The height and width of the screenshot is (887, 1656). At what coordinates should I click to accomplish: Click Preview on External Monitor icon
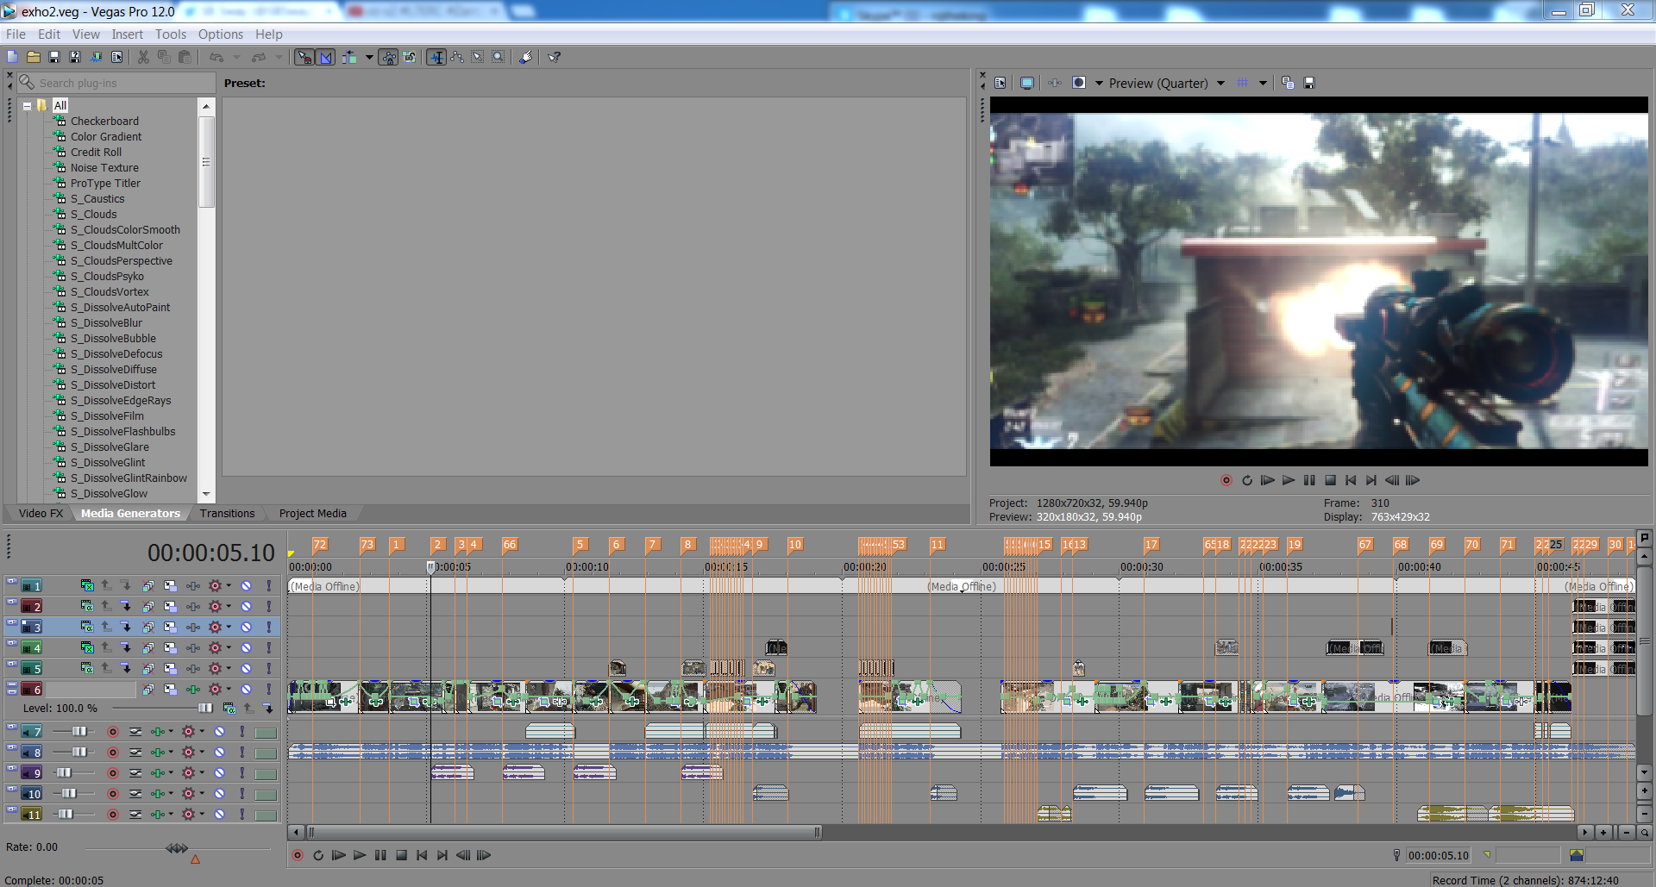[1027, 83]
